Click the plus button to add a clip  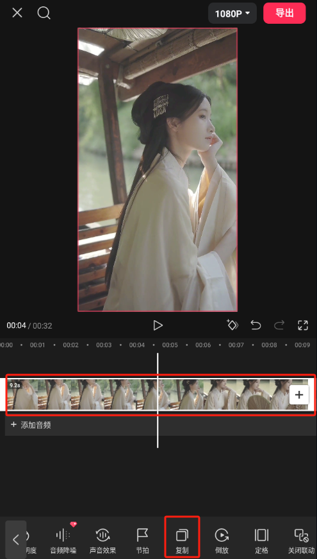299,395
